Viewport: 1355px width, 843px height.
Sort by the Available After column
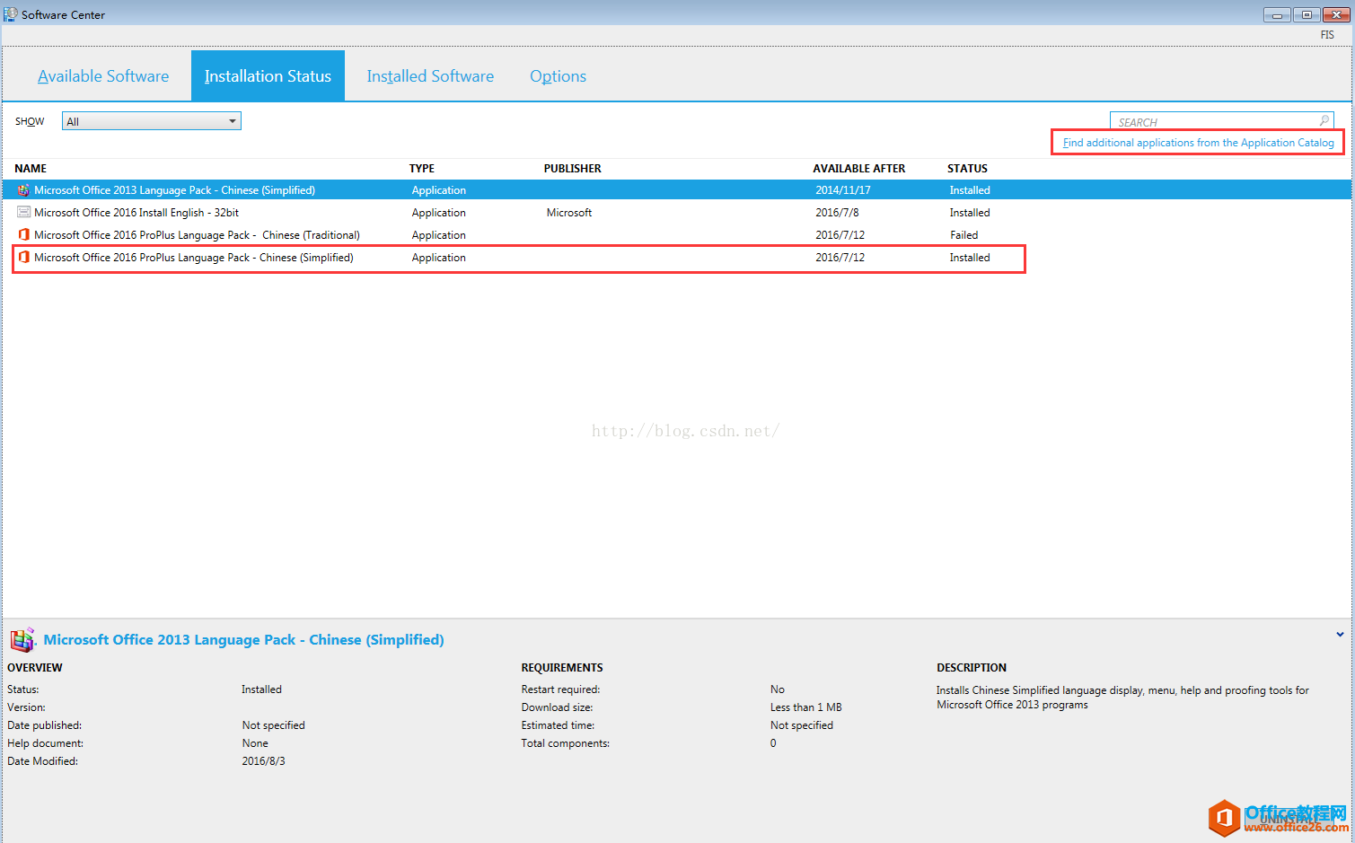click(x=859, y=169)
